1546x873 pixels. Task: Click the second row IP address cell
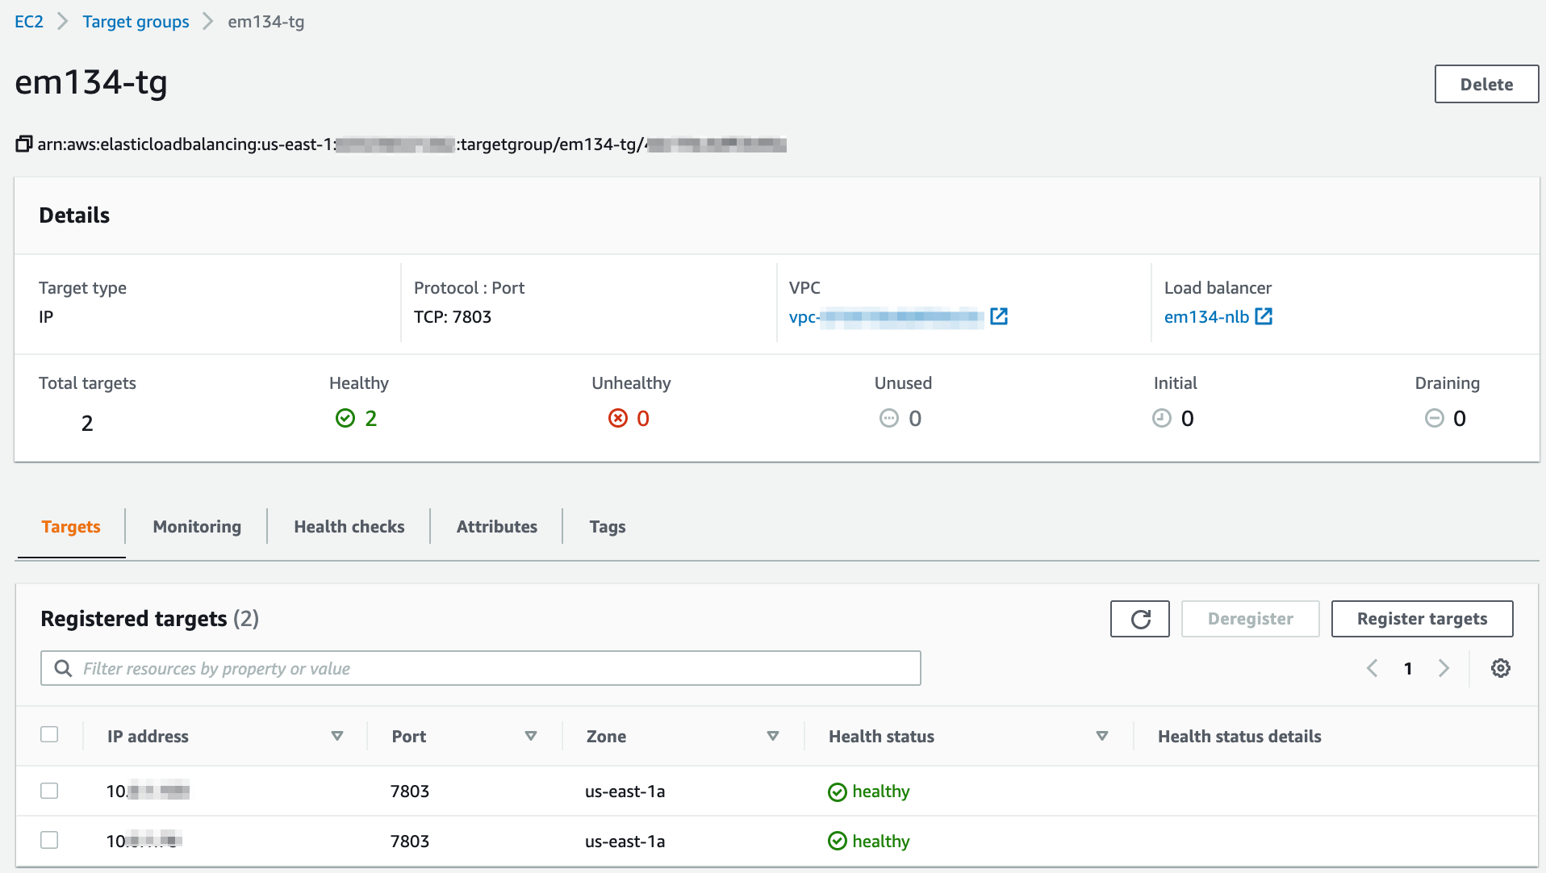[x=144, y=842]
